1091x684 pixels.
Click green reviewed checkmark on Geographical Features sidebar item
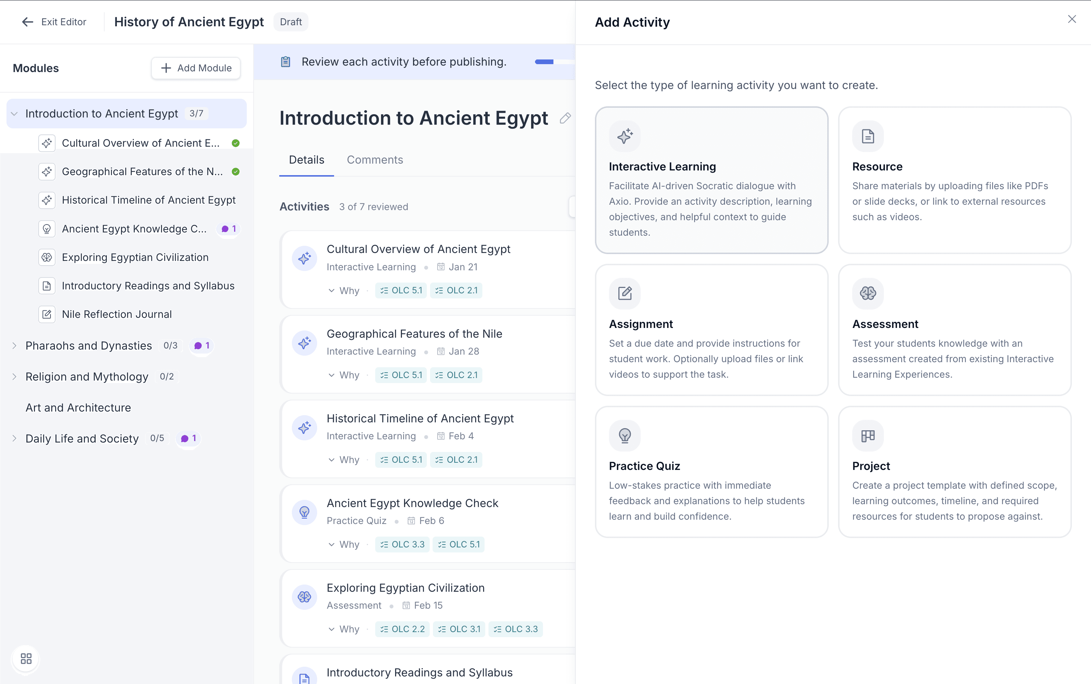point(236,172)
